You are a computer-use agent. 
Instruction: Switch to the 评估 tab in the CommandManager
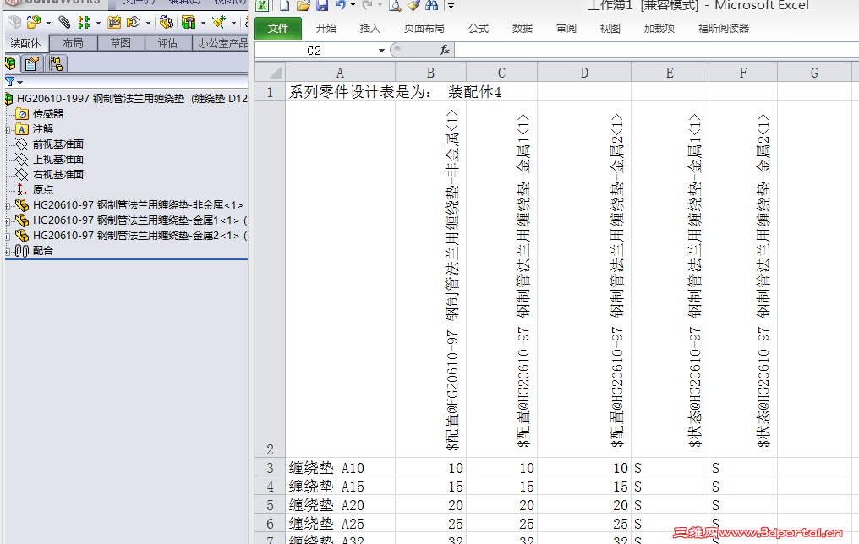coord(168,42)
